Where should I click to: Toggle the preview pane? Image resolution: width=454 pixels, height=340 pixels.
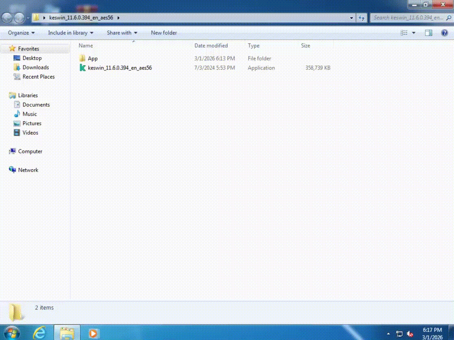click(428, 33)
